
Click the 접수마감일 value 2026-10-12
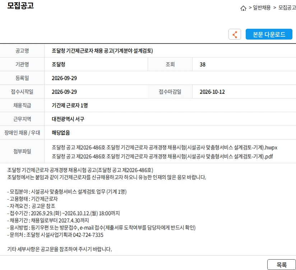(212, 92)
